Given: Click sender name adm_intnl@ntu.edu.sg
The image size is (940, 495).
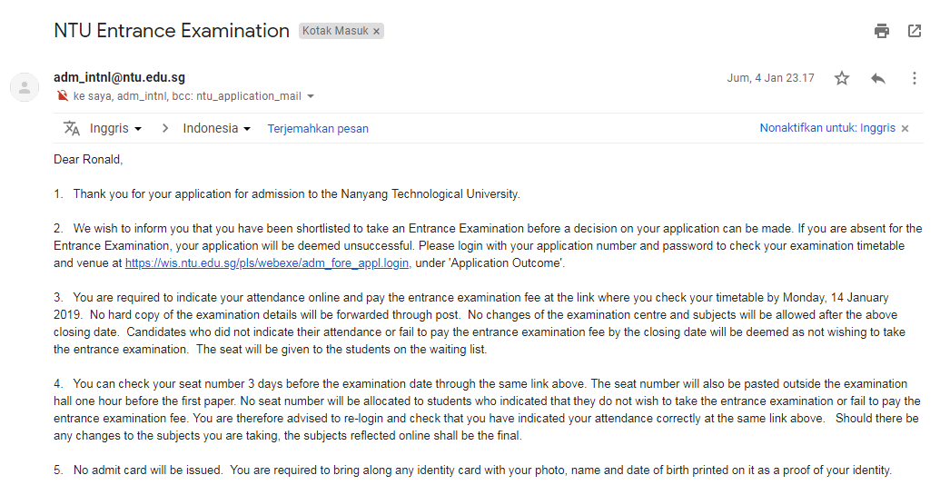Looking at the screenshot, I should coord(119,77).
